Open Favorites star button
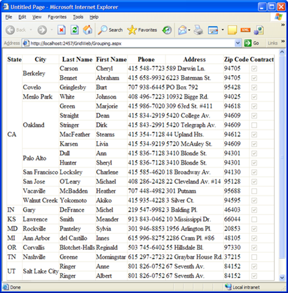This screenshot has height=293, width=288. tap(142, 30)
